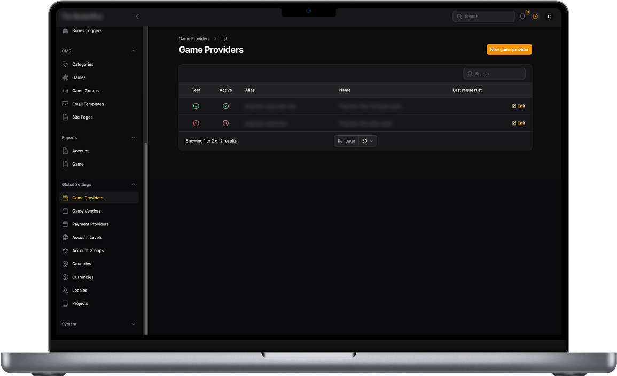
Task: Click the Showing 1 to 2 of 2 results text
Action: (212, 141)
